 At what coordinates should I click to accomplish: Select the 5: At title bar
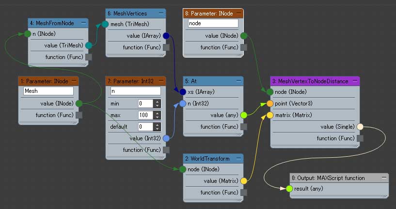click(x=213, y=81)
